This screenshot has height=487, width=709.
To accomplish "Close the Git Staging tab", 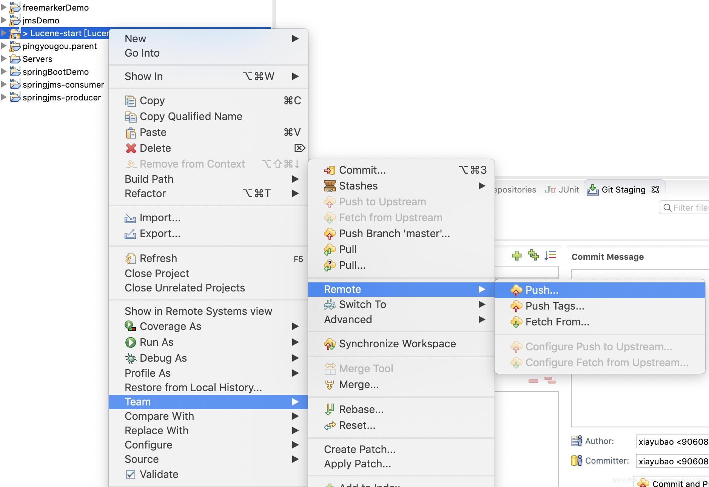I will pos(655,190).
